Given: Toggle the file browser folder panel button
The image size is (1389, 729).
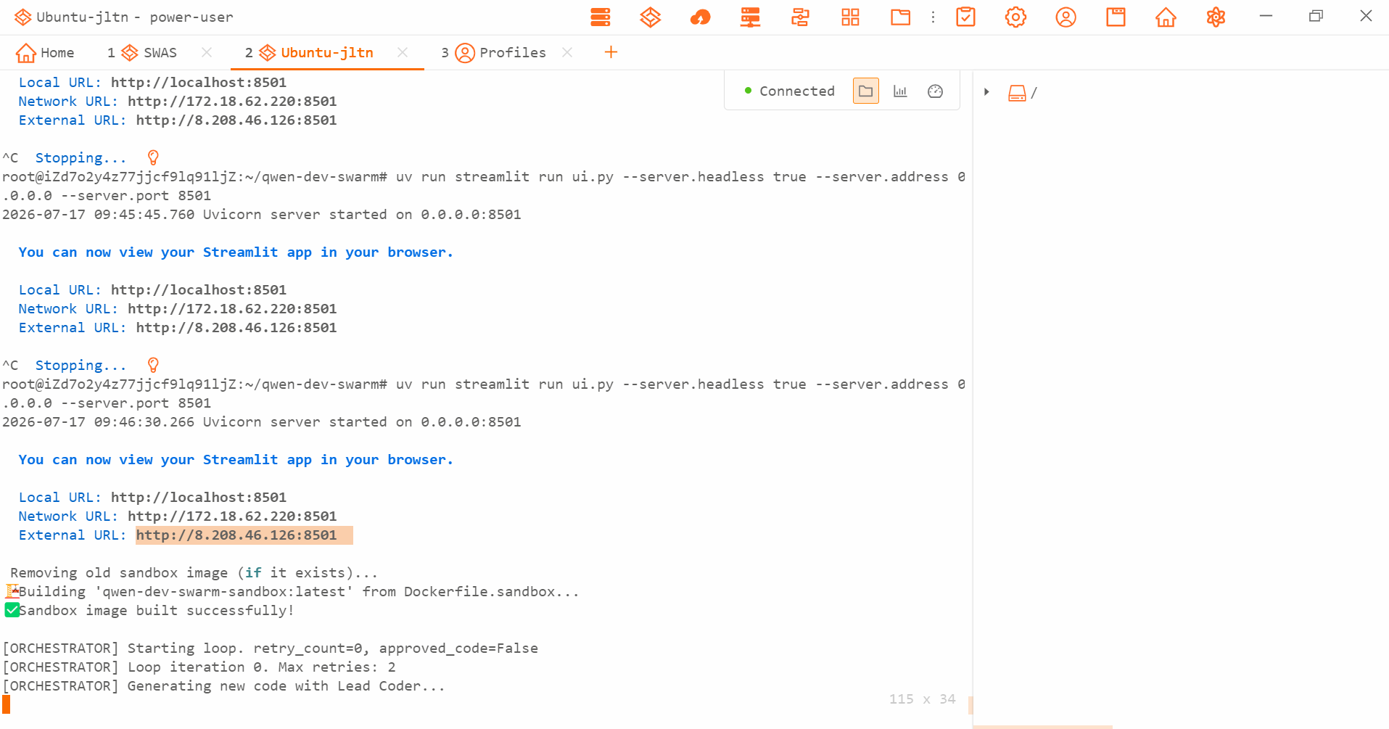Looking at the screenshot, I should 865,91.
